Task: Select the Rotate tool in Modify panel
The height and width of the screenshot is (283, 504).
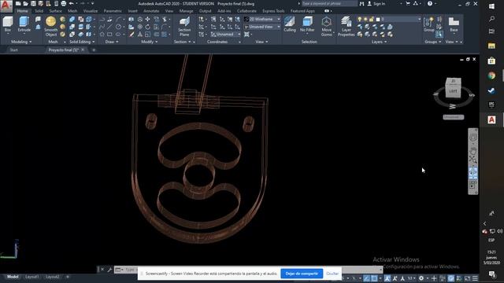Action: click(147, 27)
